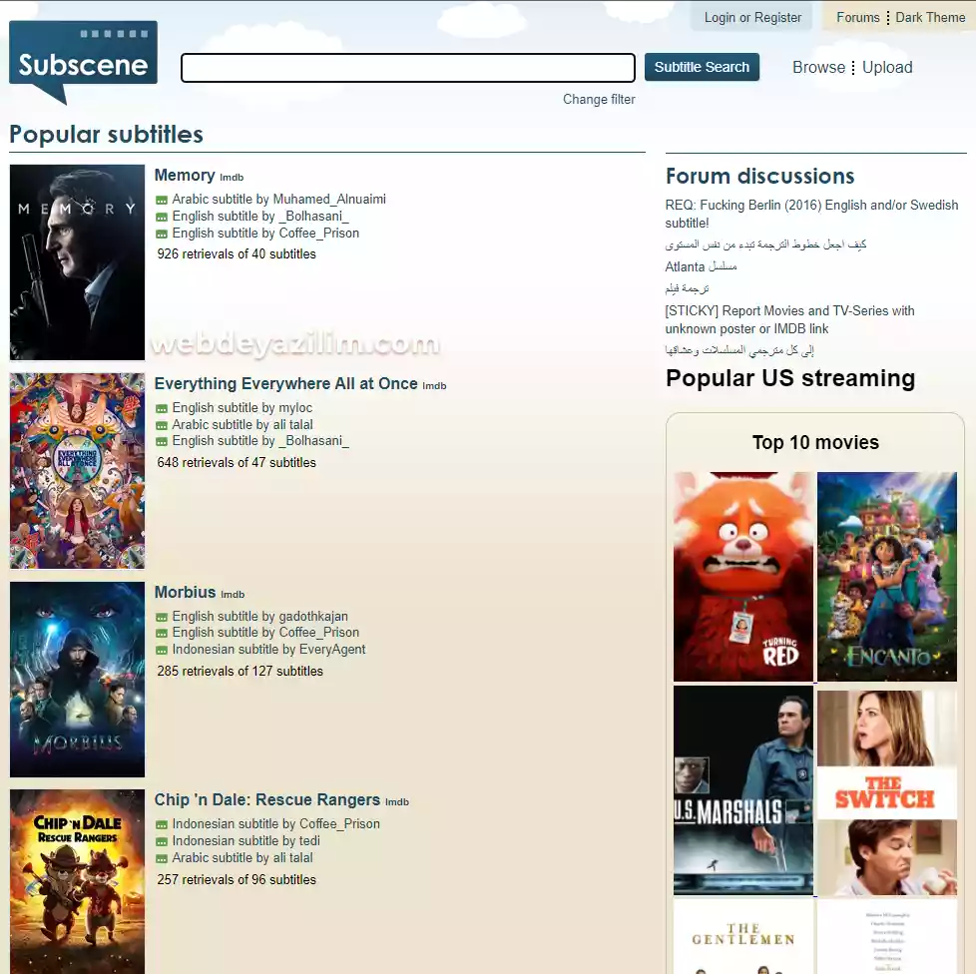The image size is (976, 974).
Task: Click green icon beside myloc subtitle
Action: (x=162, y=409)
